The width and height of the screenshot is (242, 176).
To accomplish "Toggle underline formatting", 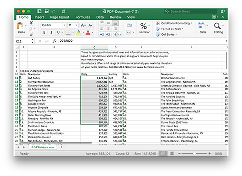I will click(x=58, y=32).
